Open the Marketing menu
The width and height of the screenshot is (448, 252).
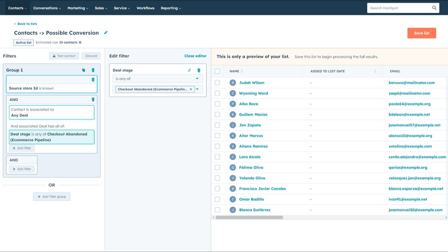pos(78,8)
